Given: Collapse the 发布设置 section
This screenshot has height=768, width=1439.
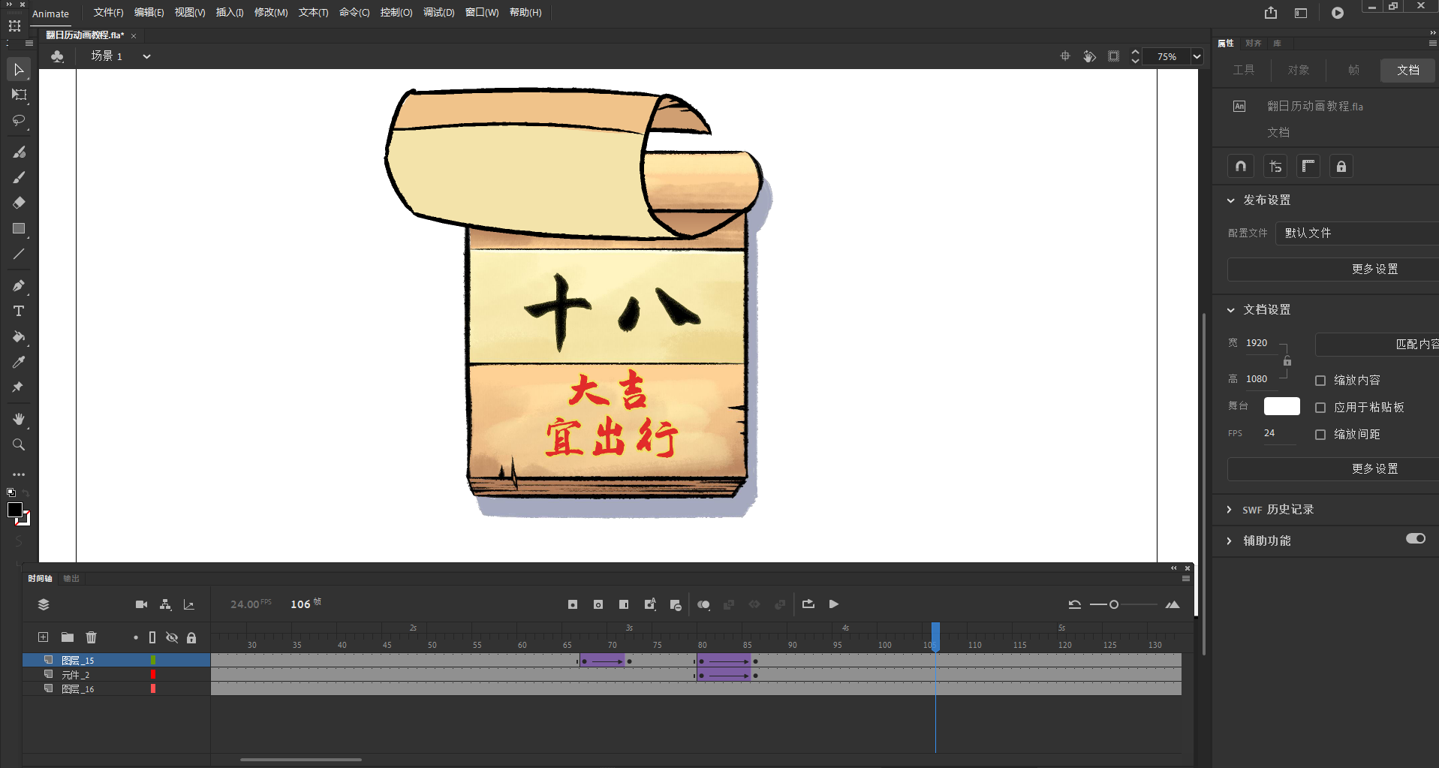Looking at the screenshot, I should tap(1230, 200).
